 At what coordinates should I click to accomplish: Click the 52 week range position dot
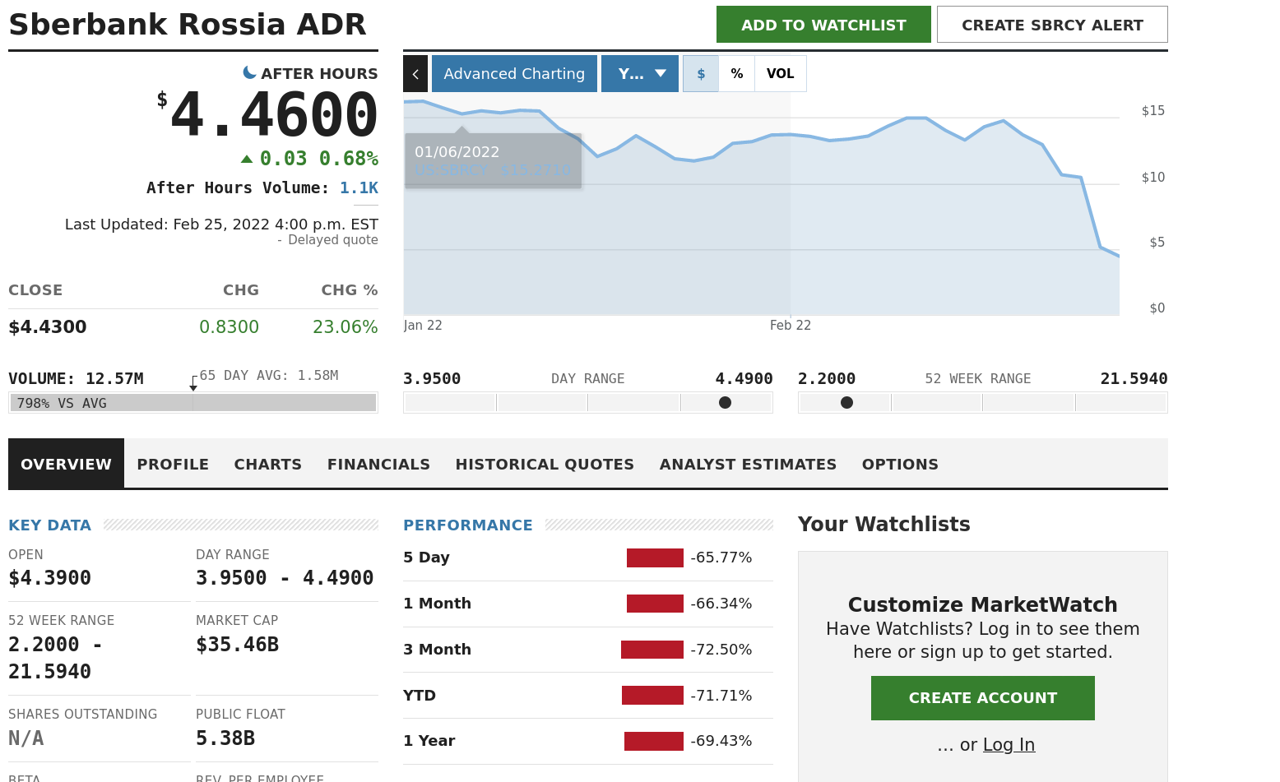click(x=846, y=403)
